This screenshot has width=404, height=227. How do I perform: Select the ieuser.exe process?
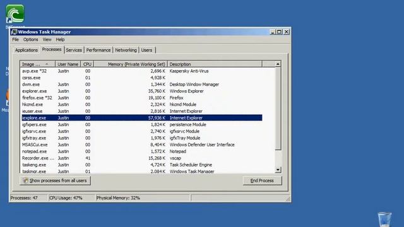pos(141,111)
